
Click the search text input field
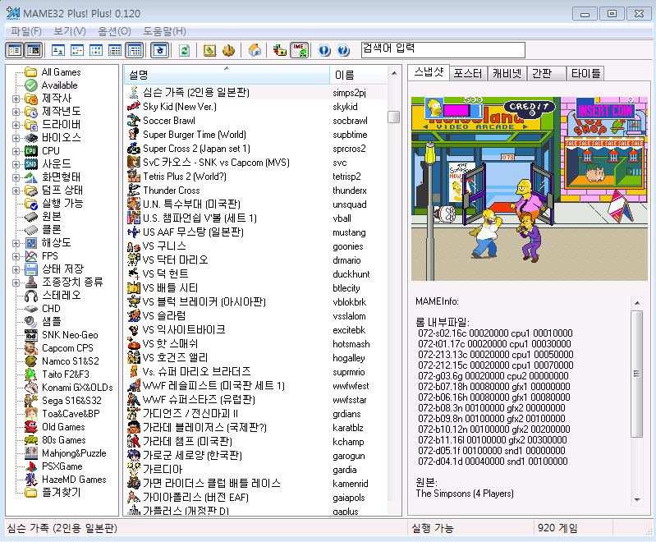[443, 50]
